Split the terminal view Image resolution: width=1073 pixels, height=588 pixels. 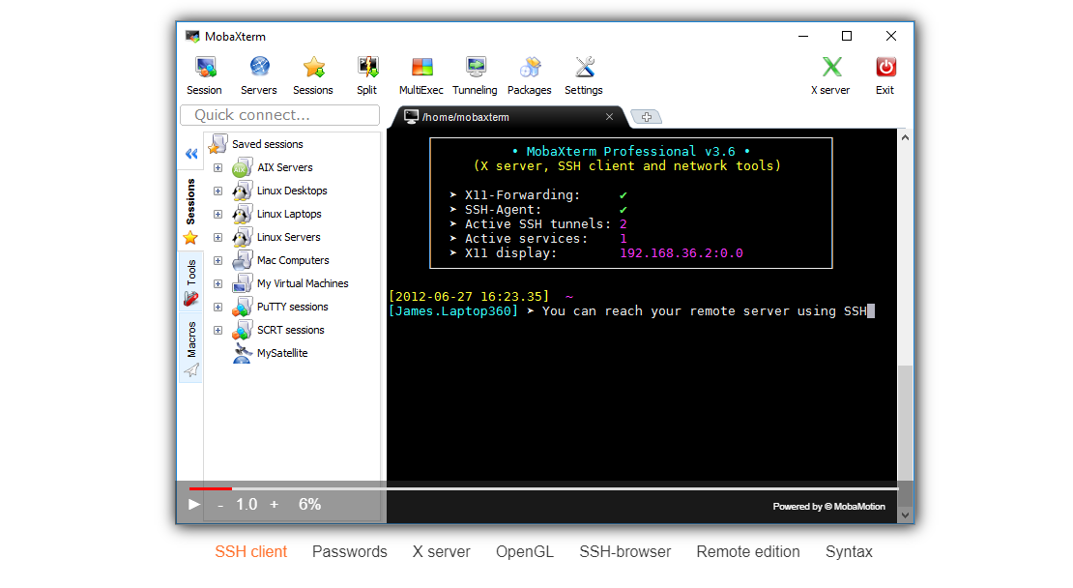click(x=366, y=75)
